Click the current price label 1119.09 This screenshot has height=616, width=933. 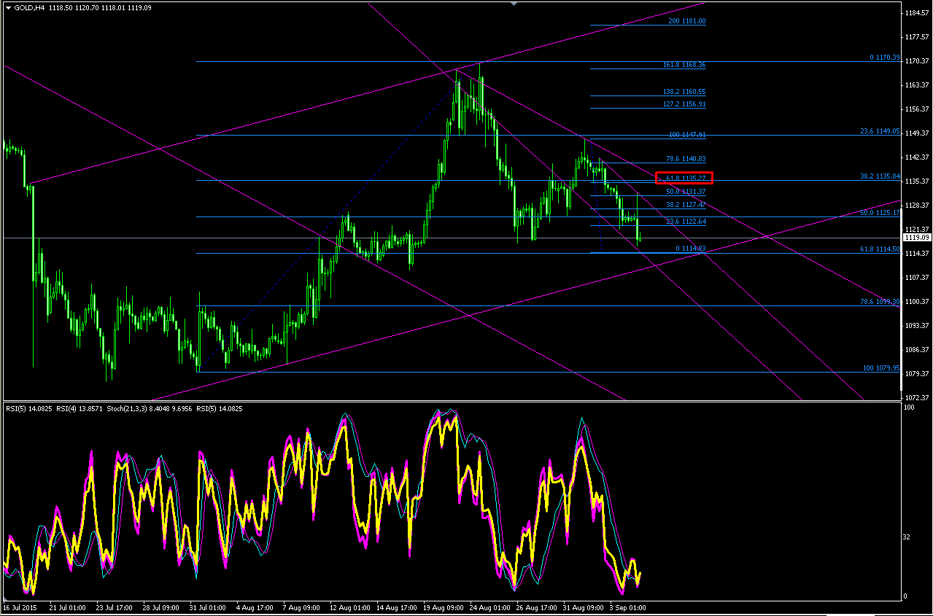(x=915, y=238)
